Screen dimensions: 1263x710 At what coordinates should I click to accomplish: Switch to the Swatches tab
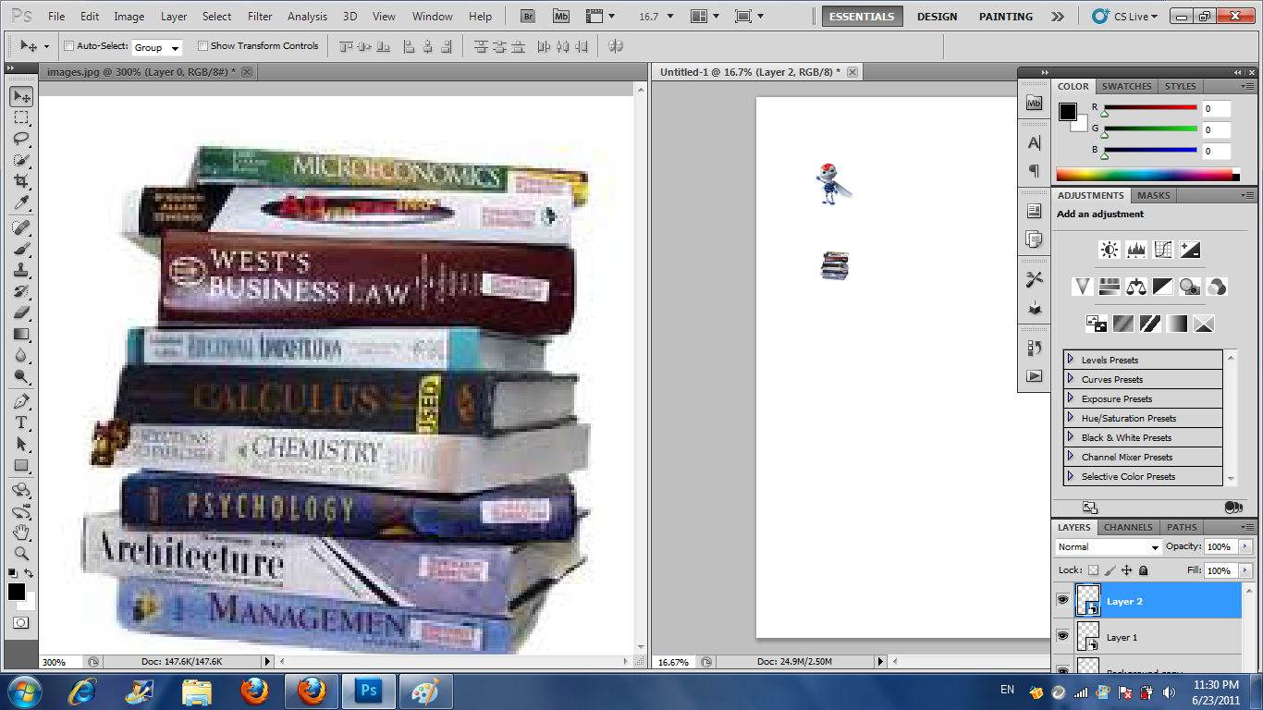click(x=1126, y=86)
